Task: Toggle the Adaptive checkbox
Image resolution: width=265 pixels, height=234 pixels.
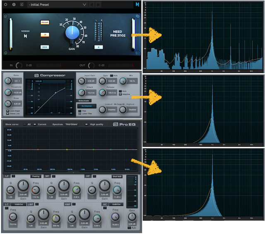Action: (120, 94)
